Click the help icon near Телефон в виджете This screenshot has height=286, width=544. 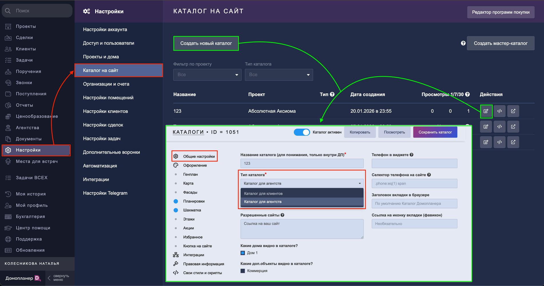click(x=411, y=155)
